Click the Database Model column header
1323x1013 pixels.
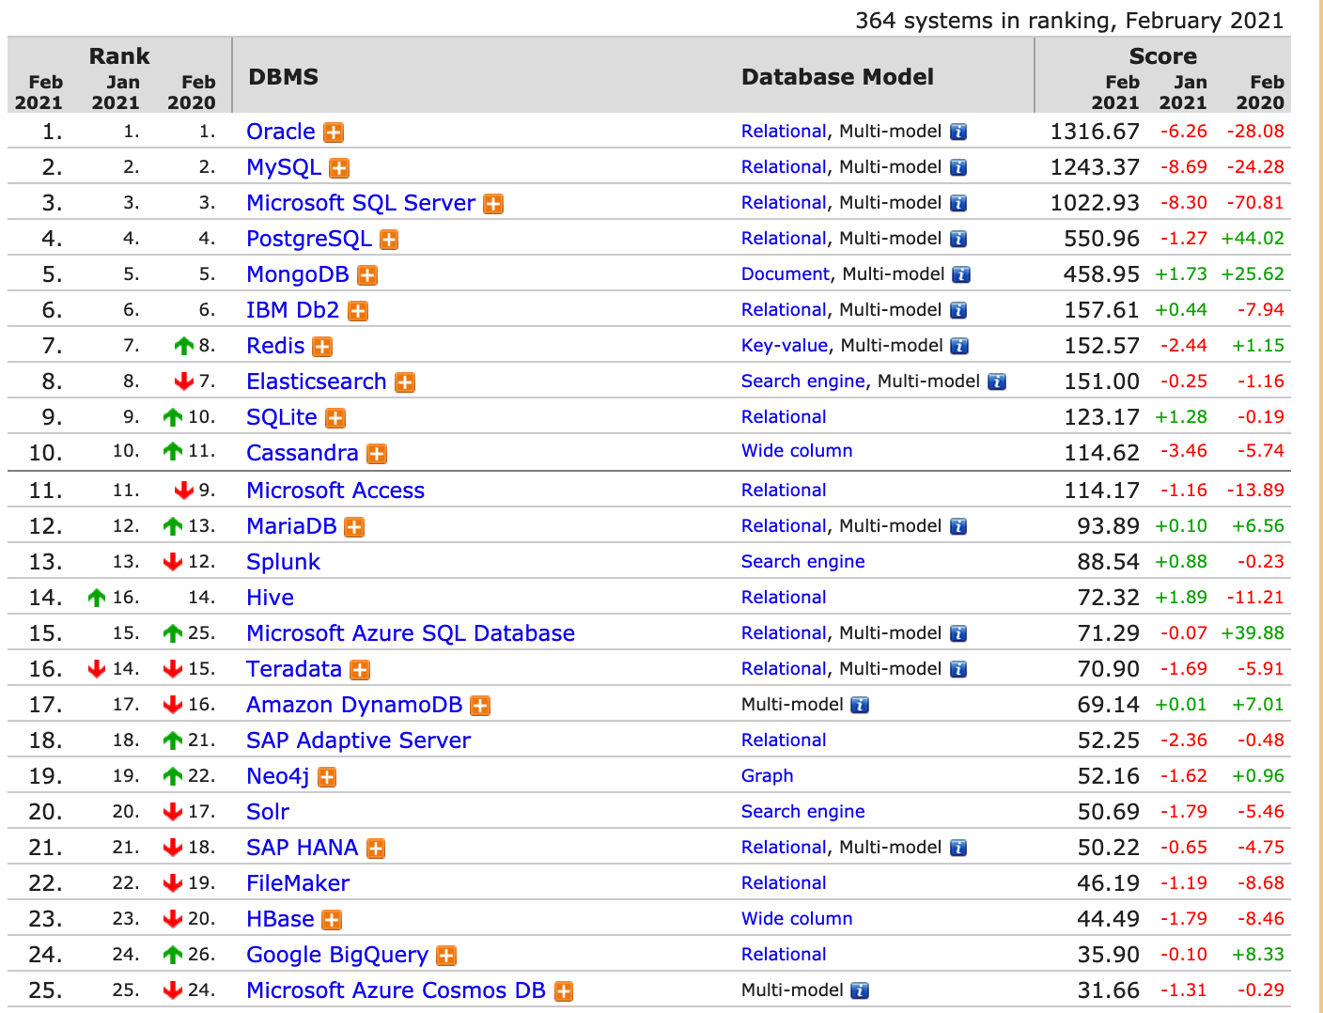click(838, 77)
